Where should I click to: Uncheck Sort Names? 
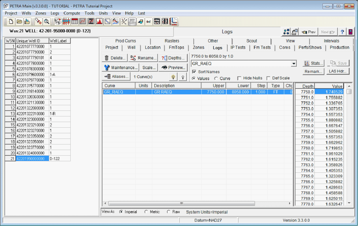pyautogui.click(x=195, y=72)
